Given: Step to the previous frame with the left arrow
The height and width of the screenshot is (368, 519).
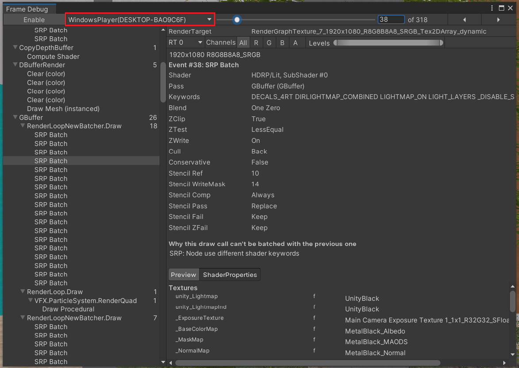Looking at the screenshot, I should 464,19.
